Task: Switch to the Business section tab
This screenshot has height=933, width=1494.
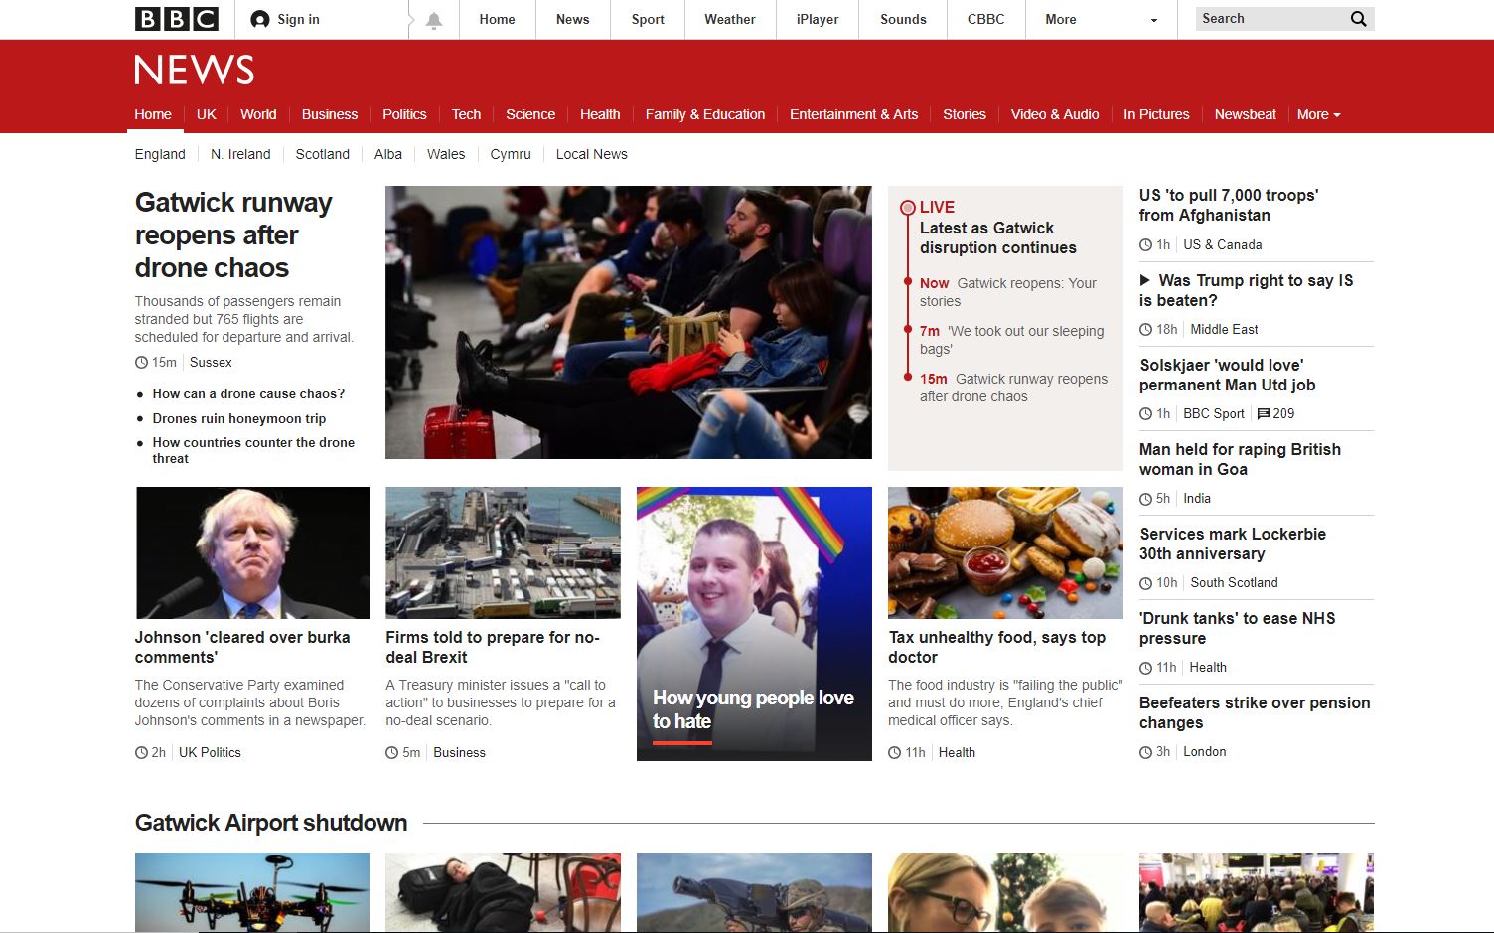Action: 330,114
